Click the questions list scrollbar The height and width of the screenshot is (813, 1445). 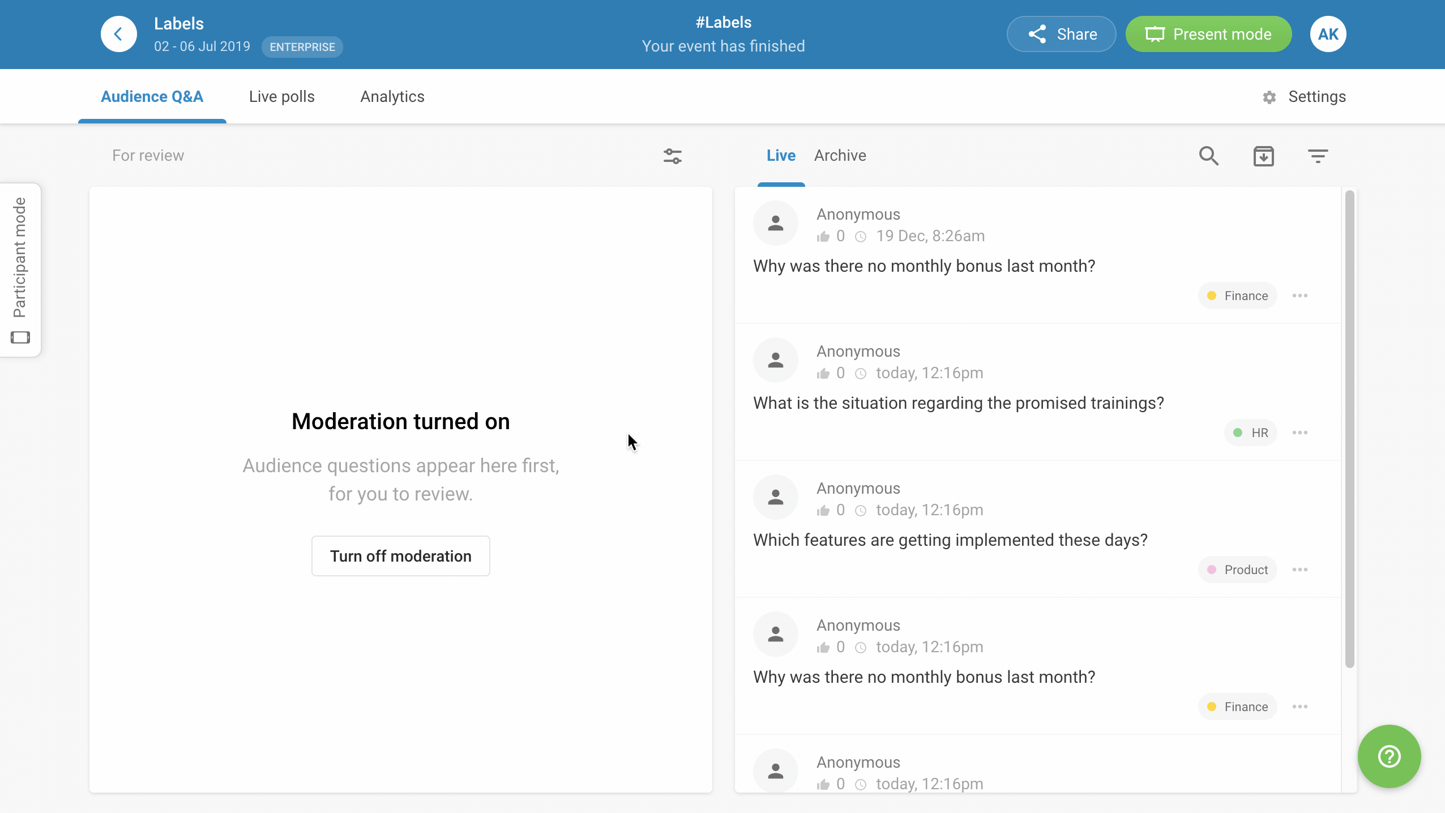click(1349, 429)
